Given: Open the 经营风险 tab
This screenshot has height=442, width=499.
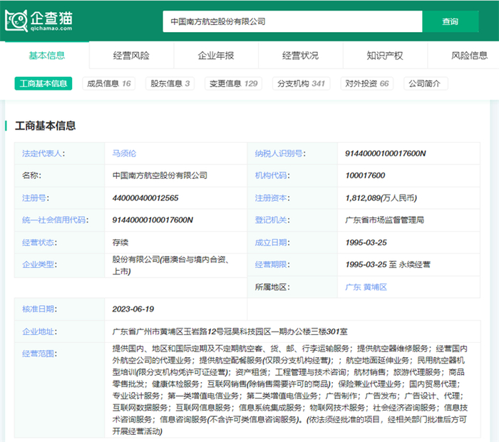Looking at the screenshot, I should coord(131,56).
